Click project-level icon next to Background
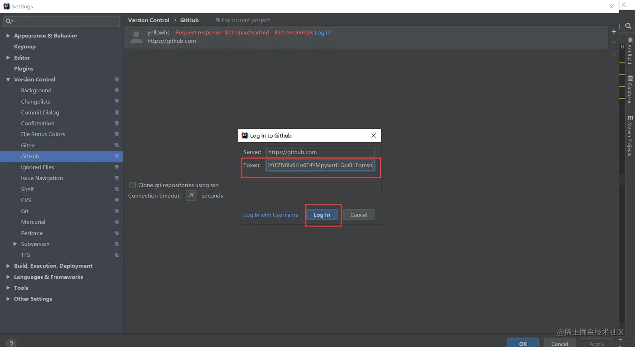Image resolution: width=635 pixels, height=347 pixels. [x=117, y=91]
